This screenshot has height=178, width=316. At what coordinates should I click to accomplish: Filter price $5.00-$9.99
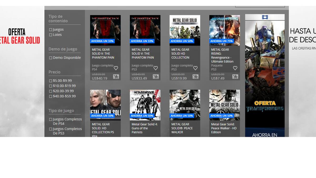(x=51, y=81)
